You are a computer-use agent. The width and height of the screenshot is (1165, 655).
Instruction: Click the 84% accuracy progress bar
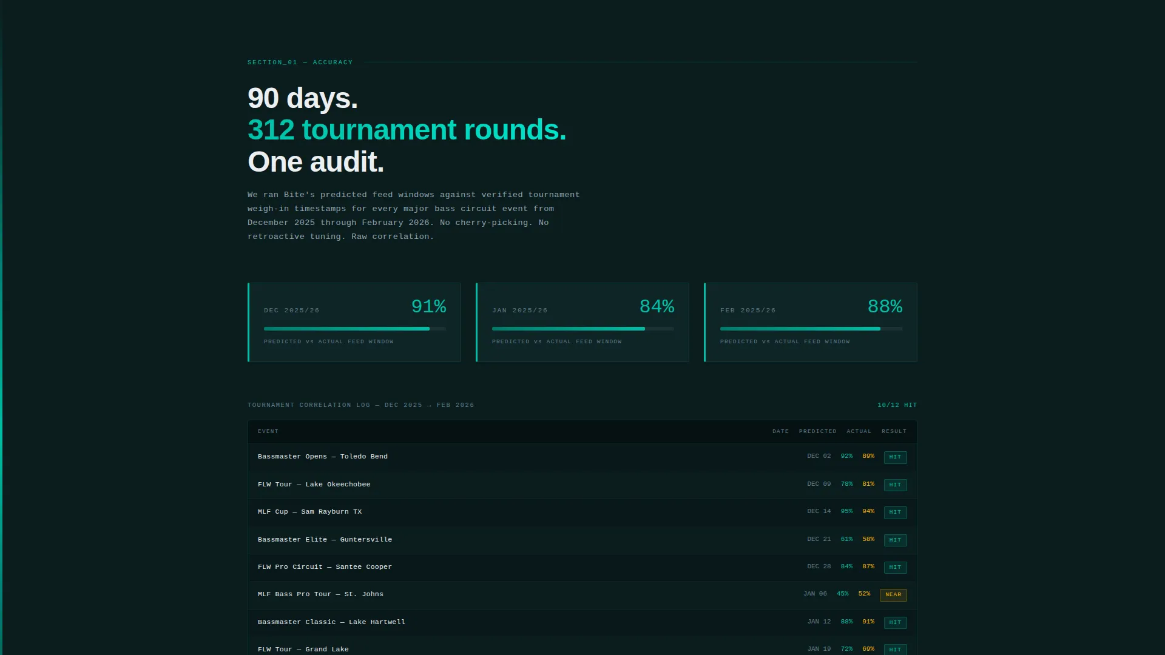pos(583,329)
